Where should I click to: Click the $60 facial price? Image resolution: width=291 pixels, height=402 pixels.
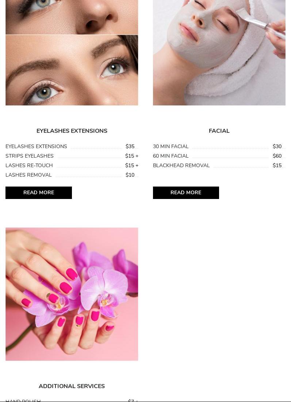coord(277,156)
